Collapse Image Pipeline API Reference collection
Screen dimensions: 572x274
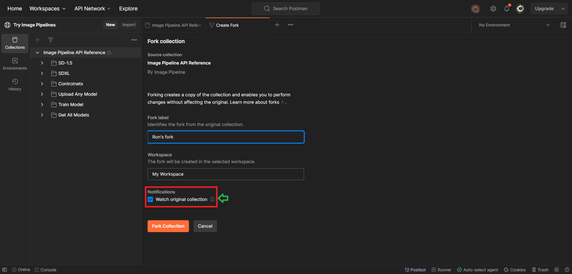click(38, 53)
